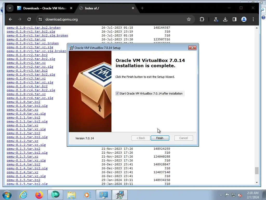Launch Firefox from the taskbar
266x200 pixels.
coord(39,195)
